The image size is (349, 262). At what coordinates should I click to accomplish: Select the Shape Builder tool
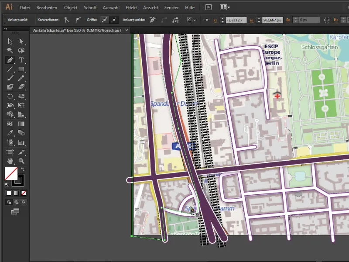(10, 114)
